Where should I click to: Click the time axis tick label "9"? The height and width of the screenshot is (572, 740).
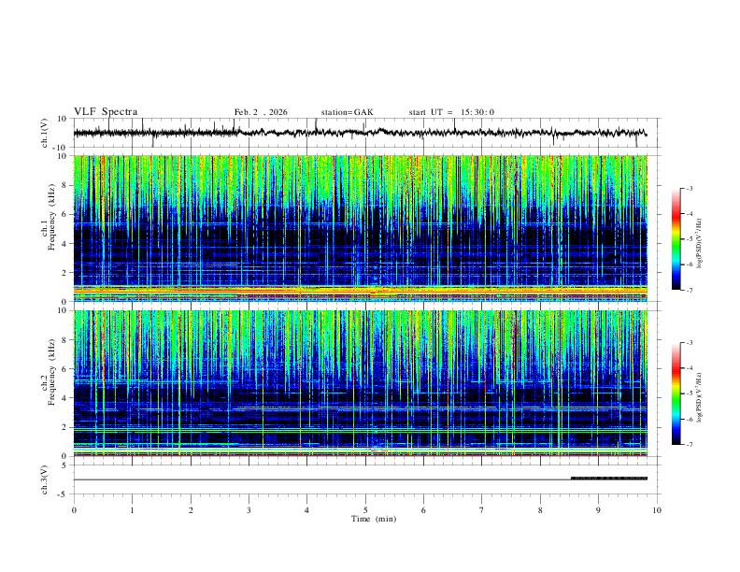(598, 510)
